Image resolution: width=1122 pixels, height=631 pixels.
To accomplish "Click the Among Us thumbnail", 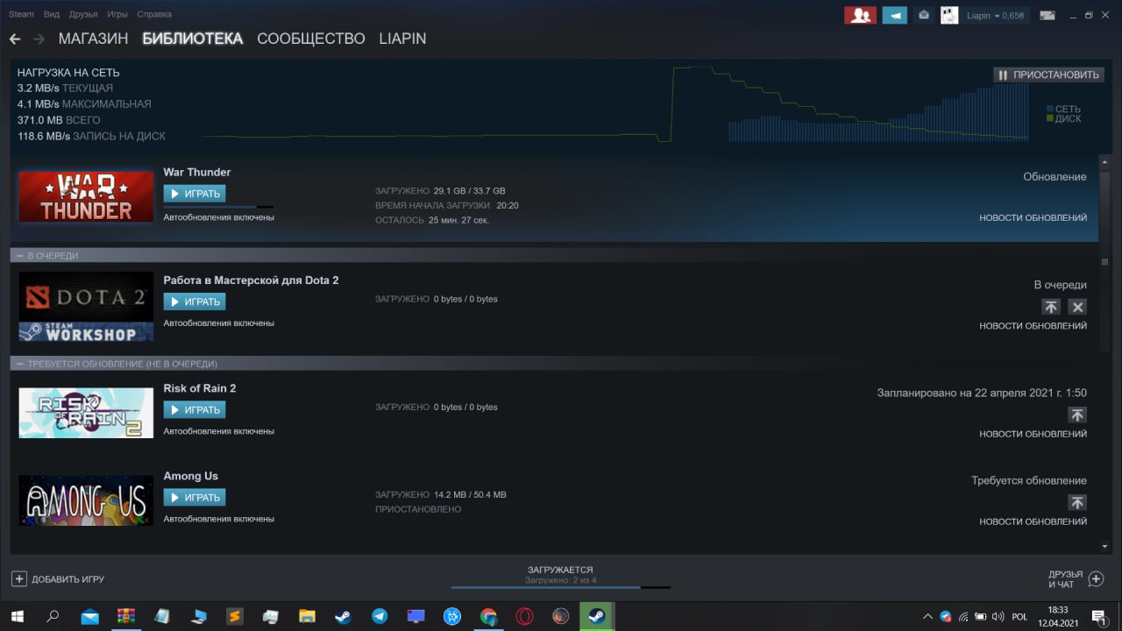I will (86, 500).
